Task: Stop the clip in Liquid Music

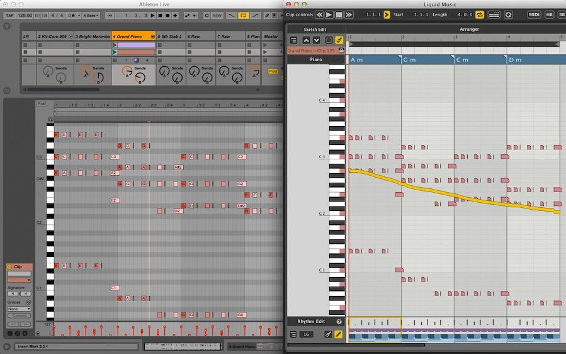Action: tap(339, 15)
